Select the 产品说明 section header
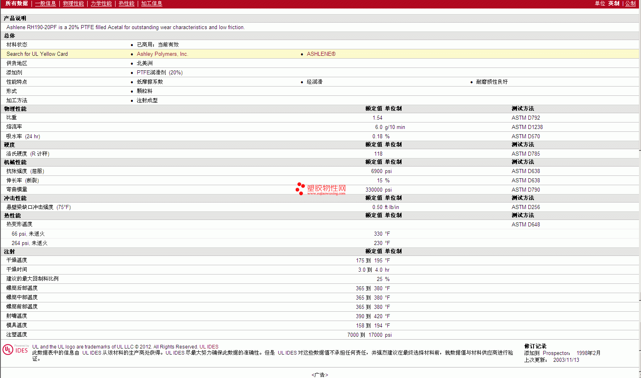The height and width of the screenshot is (378, 641). point(15,18)
